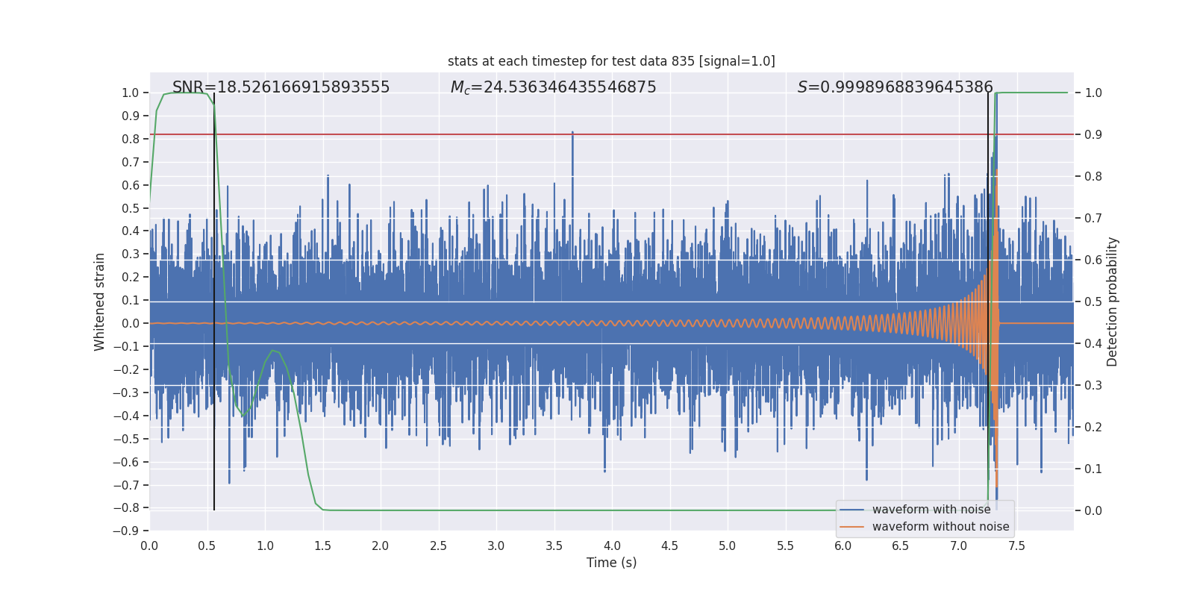Click the x-axis tick label 7.5

coord(1016,546)
